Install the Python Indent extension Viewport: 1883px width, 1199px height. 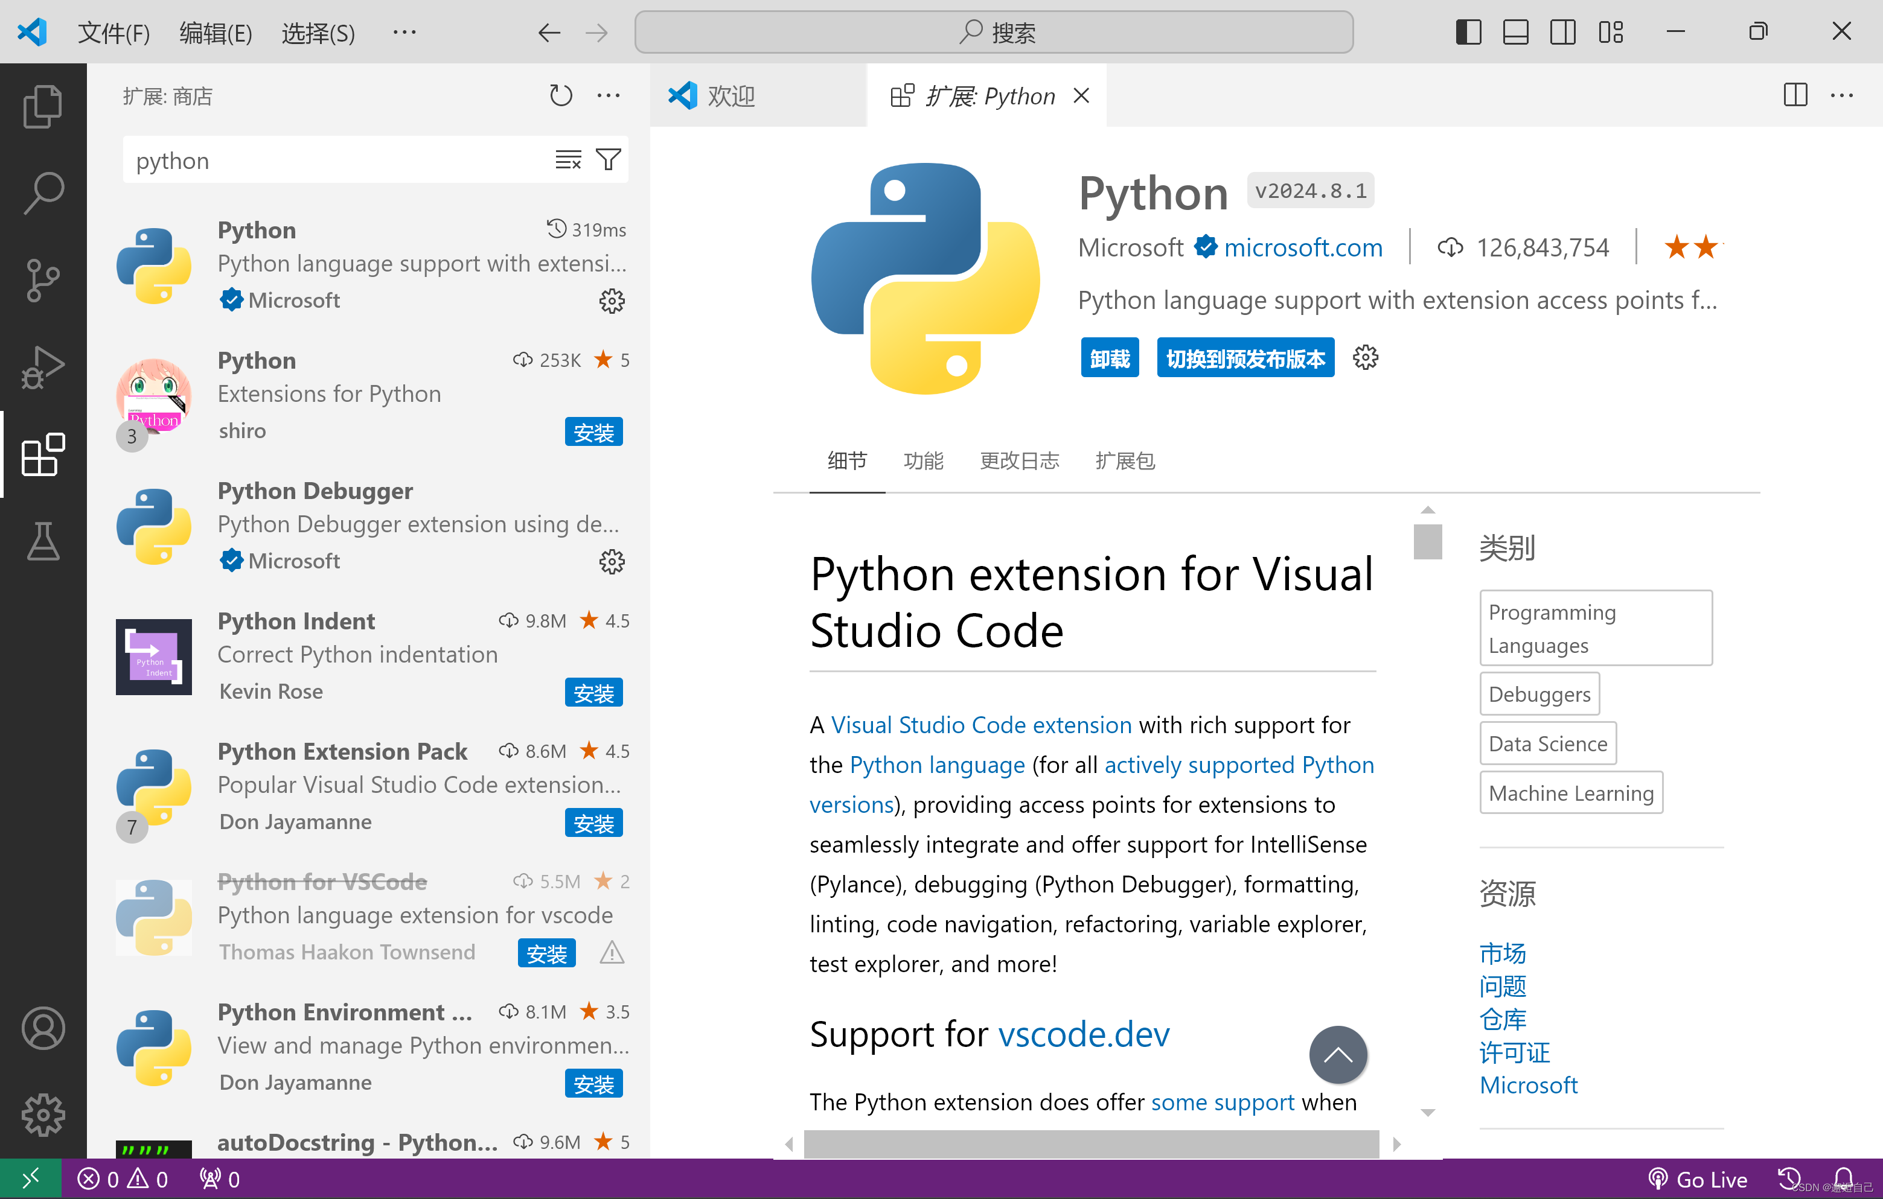593,693
